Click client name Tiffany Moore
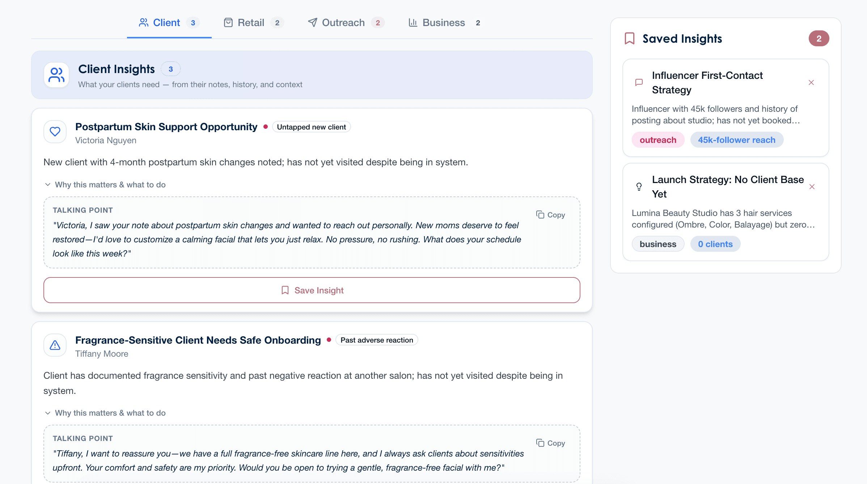867x484 pixels. coord(102,354)
